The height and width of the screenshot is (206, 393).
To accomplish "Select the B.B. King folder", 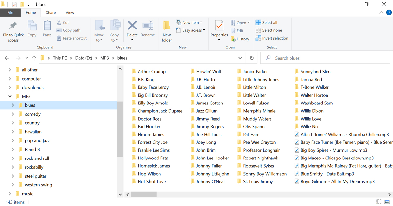I will (143, 80).
